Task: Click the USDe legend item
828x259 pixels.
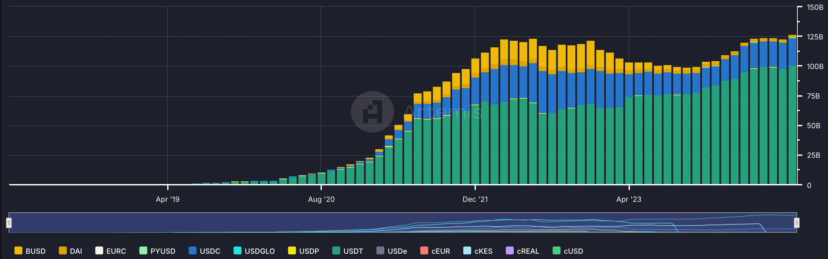Action: click(x=392, y=251)
